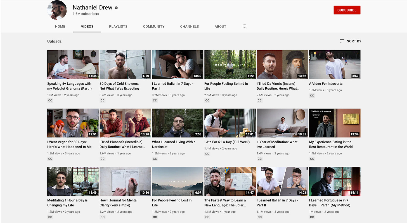Click the meditation couch thumbnail with 10:35 duration
The image size is (407, 223).
282,123
